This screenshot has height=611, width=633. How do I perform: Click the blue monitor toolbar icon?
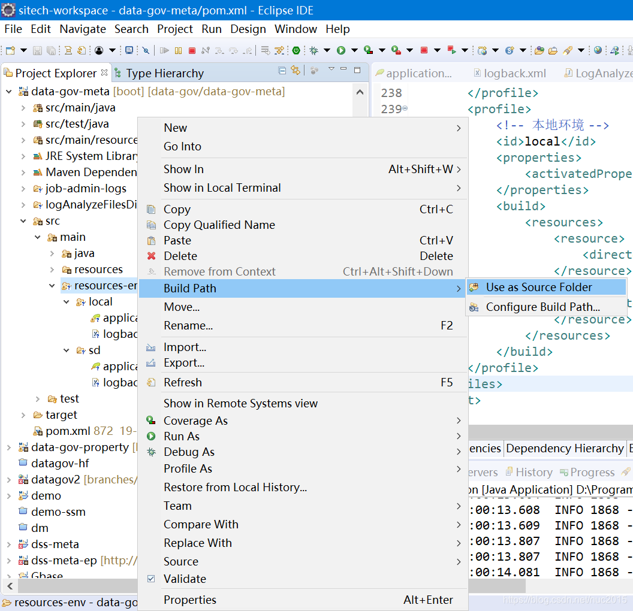click(x=129, y=50)
